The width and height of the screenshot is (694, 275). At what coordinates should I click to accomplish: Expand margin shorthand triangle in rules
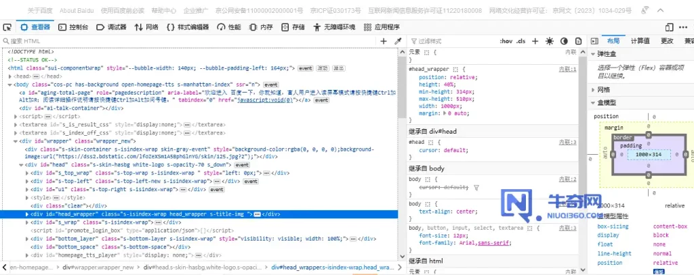pyautogui.click(x=445, y=113)
